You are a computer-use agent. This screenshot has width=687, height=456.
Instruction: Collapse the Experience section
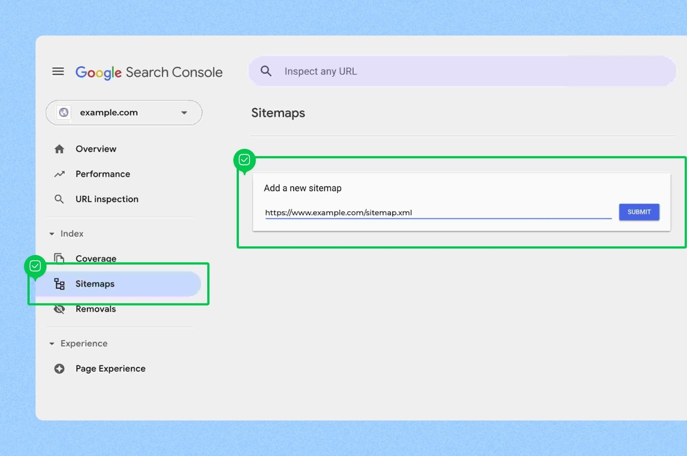(x=52, y=344)
